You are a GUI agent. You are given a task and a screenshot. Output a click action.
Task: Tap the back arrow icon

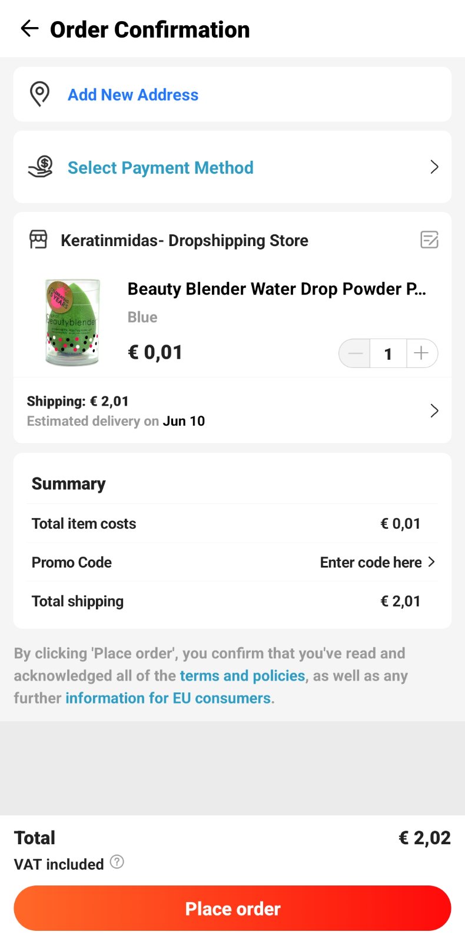29,28
